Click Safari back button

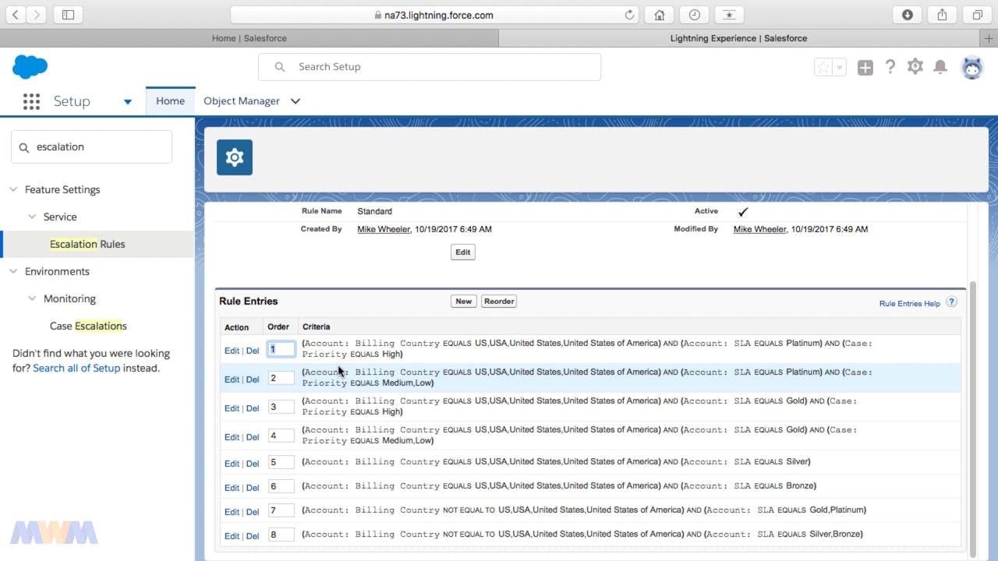pos(15,15)
